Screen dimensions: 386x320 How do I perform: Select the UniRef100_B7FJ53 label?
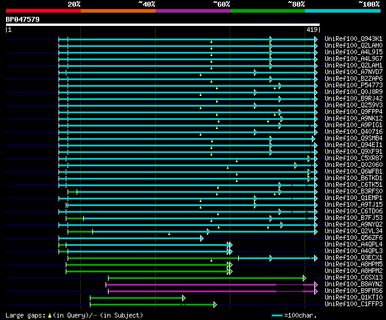[x=353, y=218]
